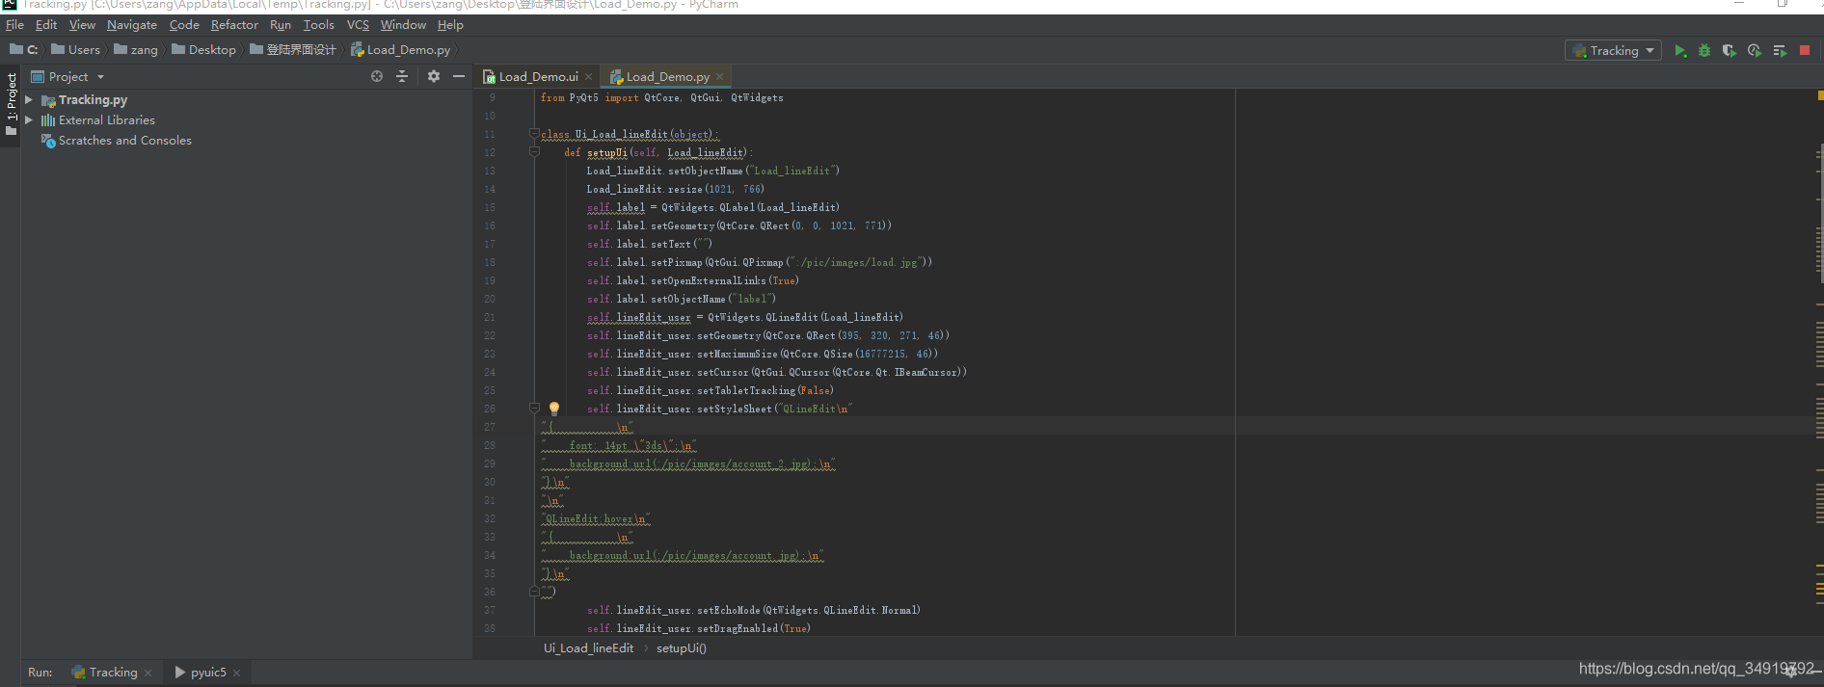1824x687 pixels.
Task: Click the PyCharm logo in the title bar
Action: pyautogui.click(x=10, y=5)
